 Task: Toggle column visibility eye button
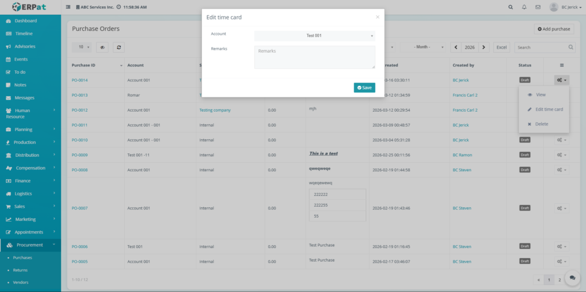(x=103, y=47)
